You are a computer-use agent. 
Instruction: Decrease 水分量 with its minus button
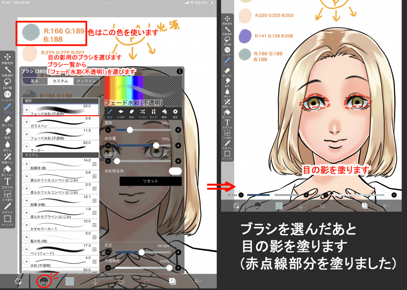(108, 145)
